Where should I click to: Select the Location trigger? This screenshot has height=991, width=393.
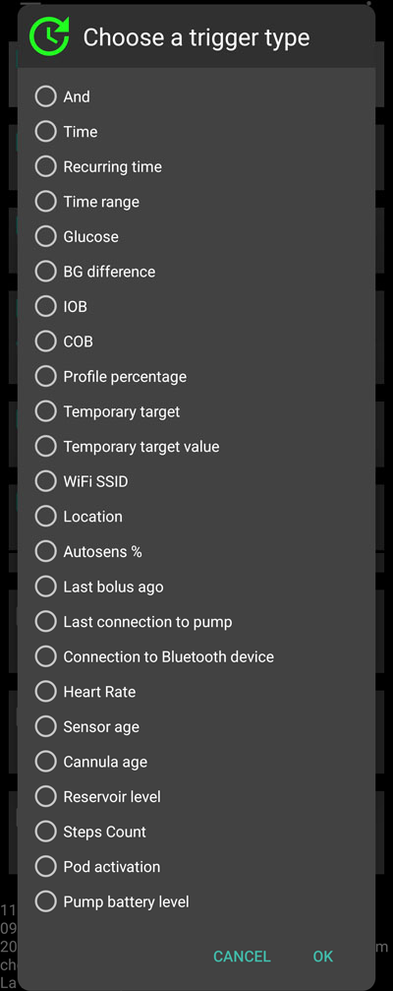tap(46, 517)
